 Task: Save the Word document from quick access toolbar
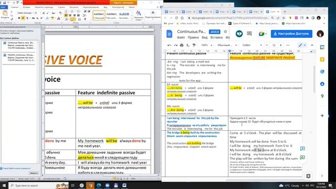click(x=5, y=3)
